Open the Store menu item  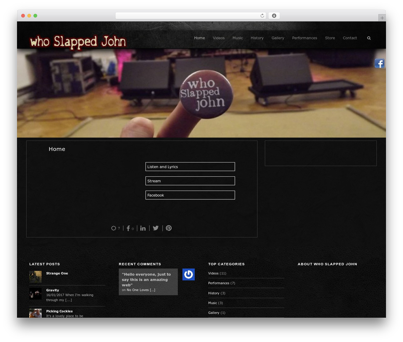330,38
